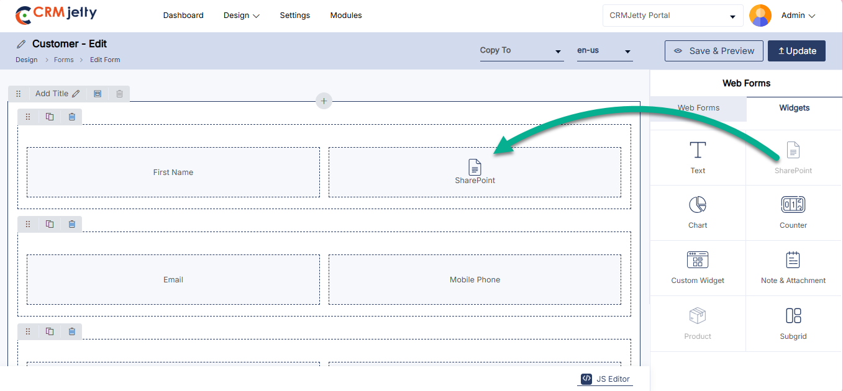The image size is (843, 391).
Task: Open the Modules menu item
Action: pos(346,16)
